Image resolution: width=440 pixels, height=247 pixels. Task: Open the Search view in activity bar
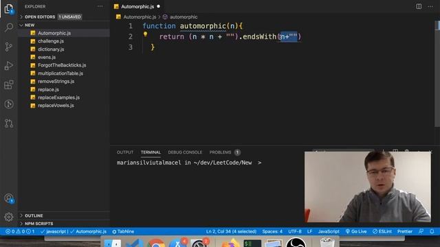coord(9,27)
